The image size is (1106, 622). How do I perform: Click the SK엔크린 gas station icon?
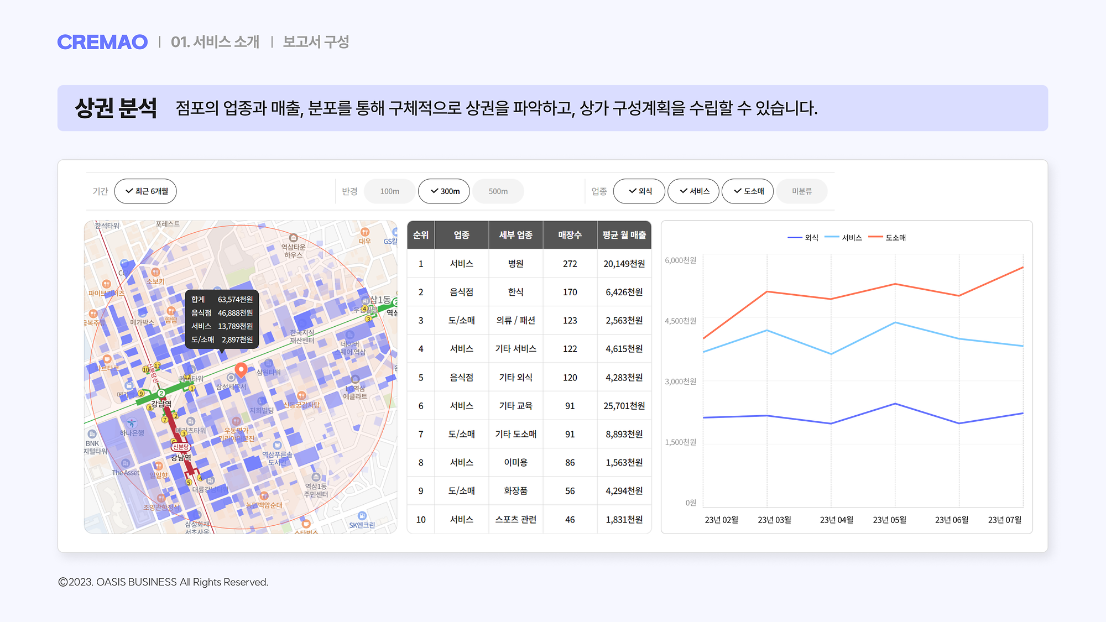[x=362, y=516]
